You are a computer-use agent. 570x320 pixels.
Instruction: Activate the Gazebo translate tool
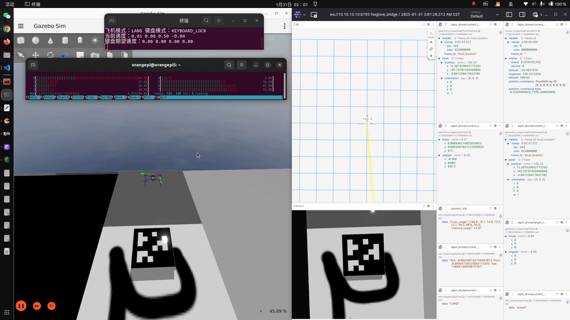pos(36,55)
